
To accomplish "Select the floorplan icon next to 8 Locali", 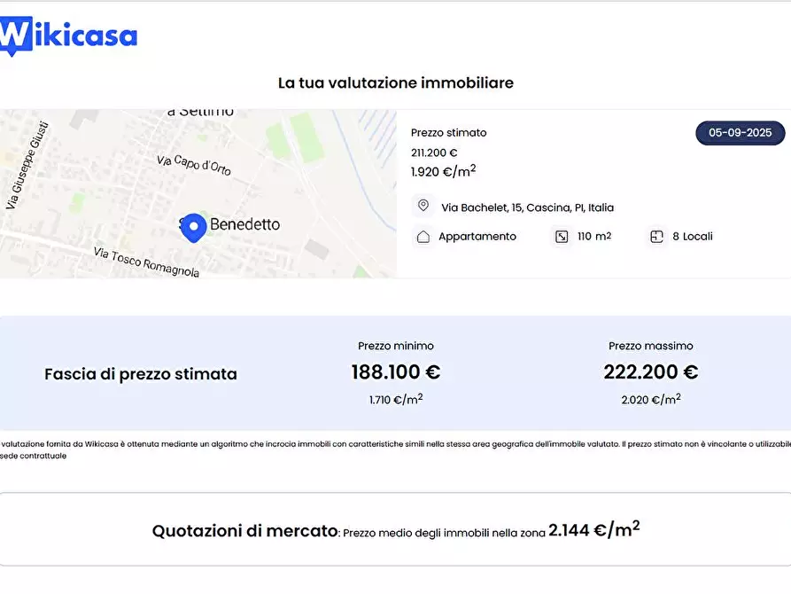I will click(x=655, y=236).
